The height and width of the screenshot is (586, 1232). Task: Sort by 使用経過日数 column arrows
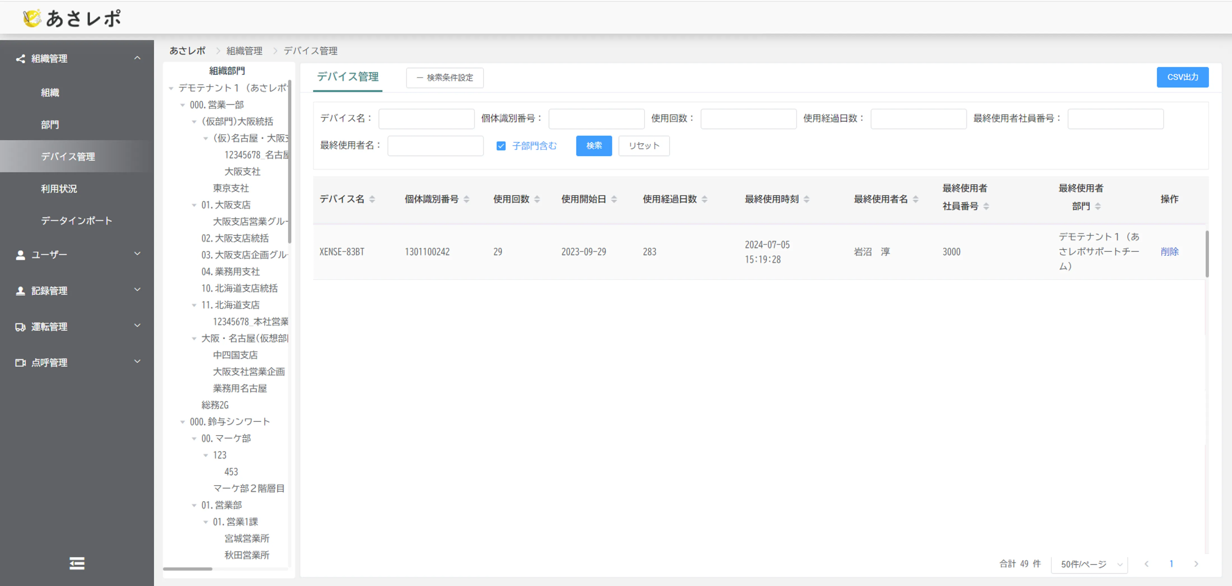pyautogui.click(x=704, y=199)
